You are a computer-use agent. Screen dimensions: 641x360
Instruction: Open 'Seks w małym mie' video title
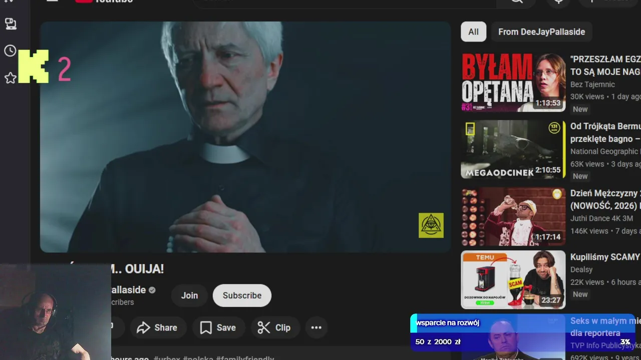pos(605,327)
